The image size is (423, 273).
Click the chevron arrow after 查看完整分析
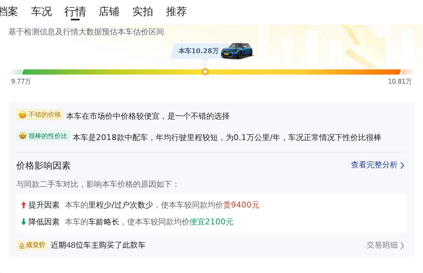pos(402,165)
